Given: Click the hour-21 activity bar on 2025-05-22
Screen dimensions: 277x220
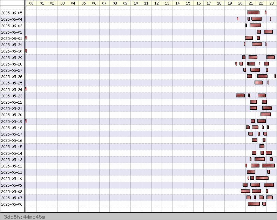Looking at the screenshot, I should point(254,102).
